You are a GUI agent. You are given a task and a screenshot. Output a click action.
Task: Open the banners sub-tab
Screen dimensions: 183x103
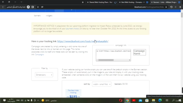tap(37, 15)
